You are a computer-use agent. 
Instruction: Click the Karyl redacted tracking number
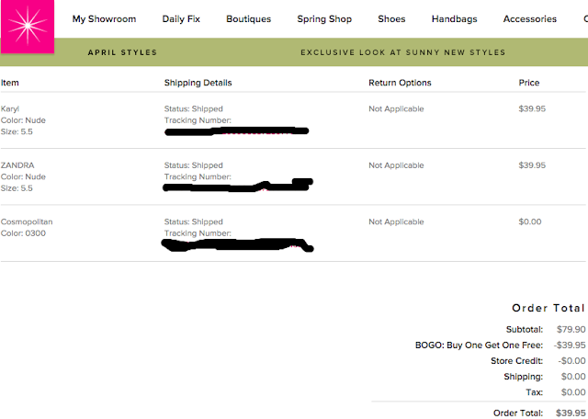(236, 132)
